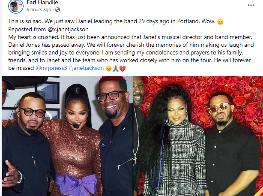Click the @x.janetjackson repost text

[68, 30]
